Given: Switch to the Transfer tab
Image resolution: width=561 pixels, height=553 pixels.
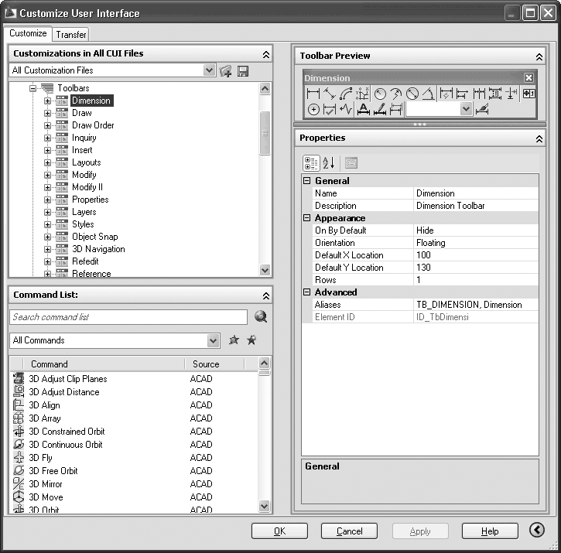Looking at the screenshot, I should tap(71, 34).
